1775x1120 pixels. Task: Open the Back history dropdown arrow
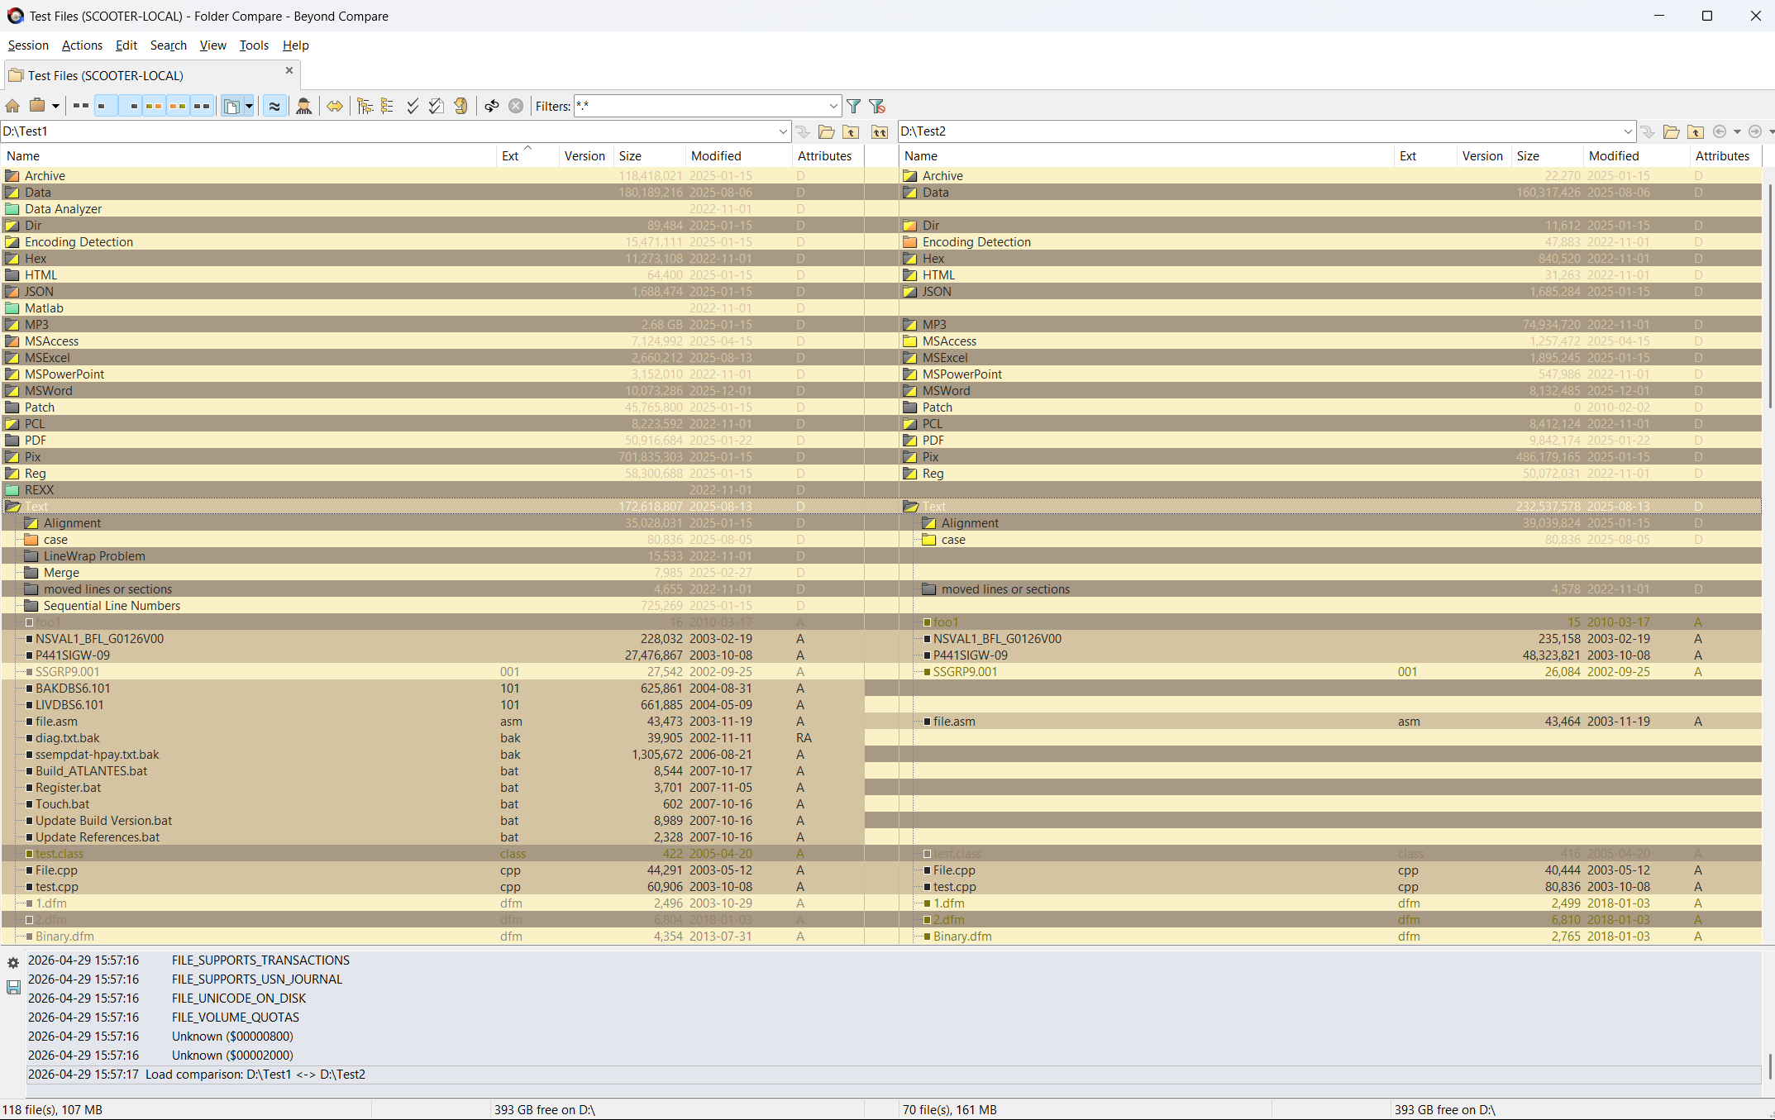click(1737, 131)
